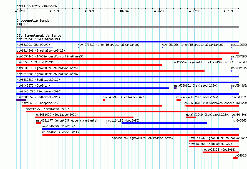This screenshot has height=169, width=247.
Task: Click the blue nsv1160193 (Lou2015) variant bar
Action: click(164, 123)
